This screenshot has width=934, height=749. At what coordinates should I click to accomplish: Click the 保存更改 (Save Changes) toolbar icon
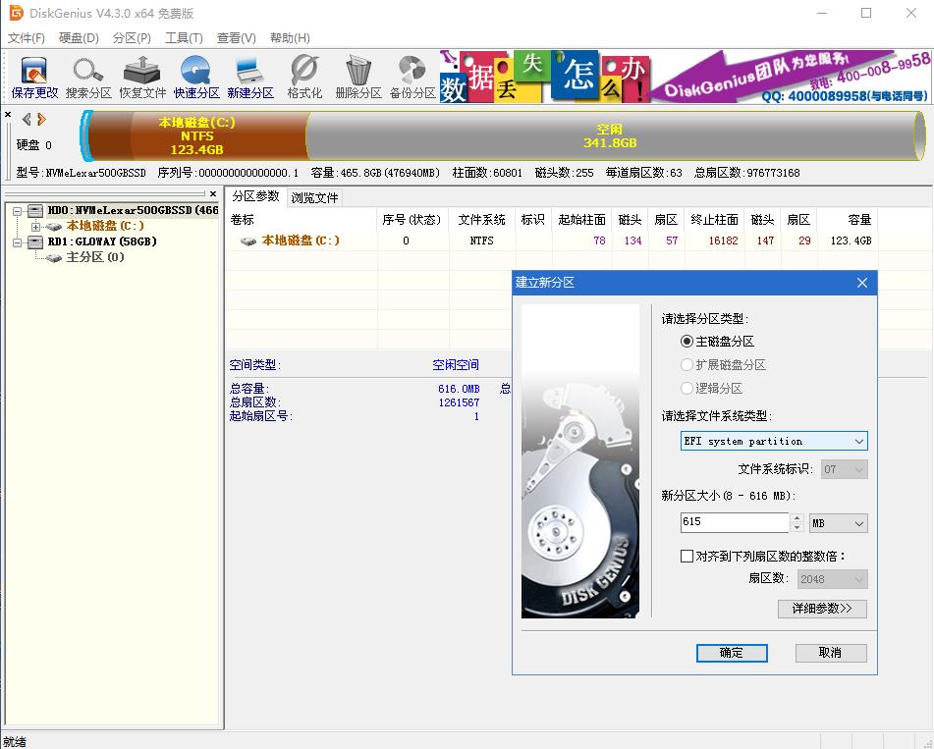(33, 75)
